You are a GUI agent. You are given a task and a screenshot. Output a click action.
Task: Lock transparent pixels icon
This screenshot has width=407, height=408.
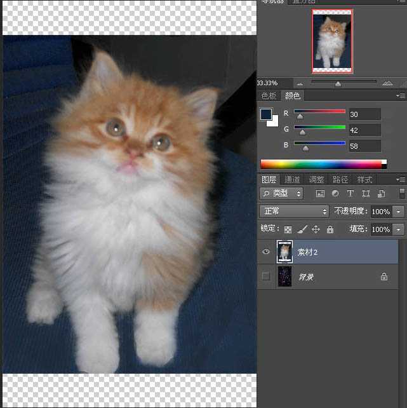point(288,229)
